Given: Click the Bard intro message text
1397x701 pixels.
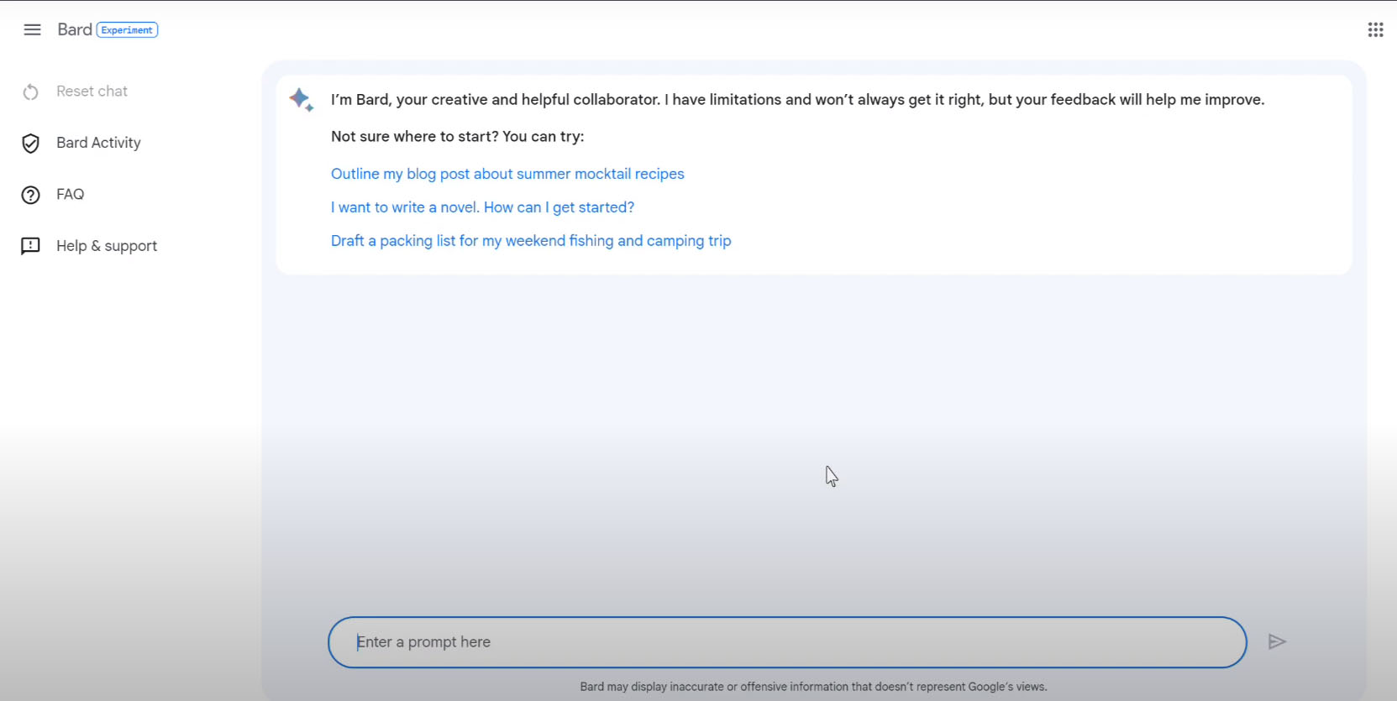Looking at the screenshot, I should [x=797, y=100].
